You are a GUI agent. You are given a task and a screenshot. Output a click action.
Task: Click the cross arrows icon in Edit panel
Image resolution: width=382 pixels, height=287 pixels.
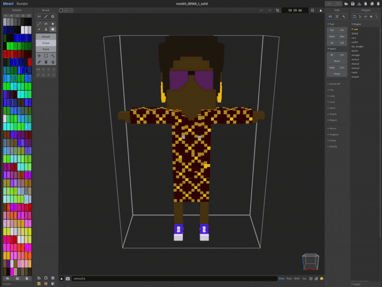(x=337, y=17)
